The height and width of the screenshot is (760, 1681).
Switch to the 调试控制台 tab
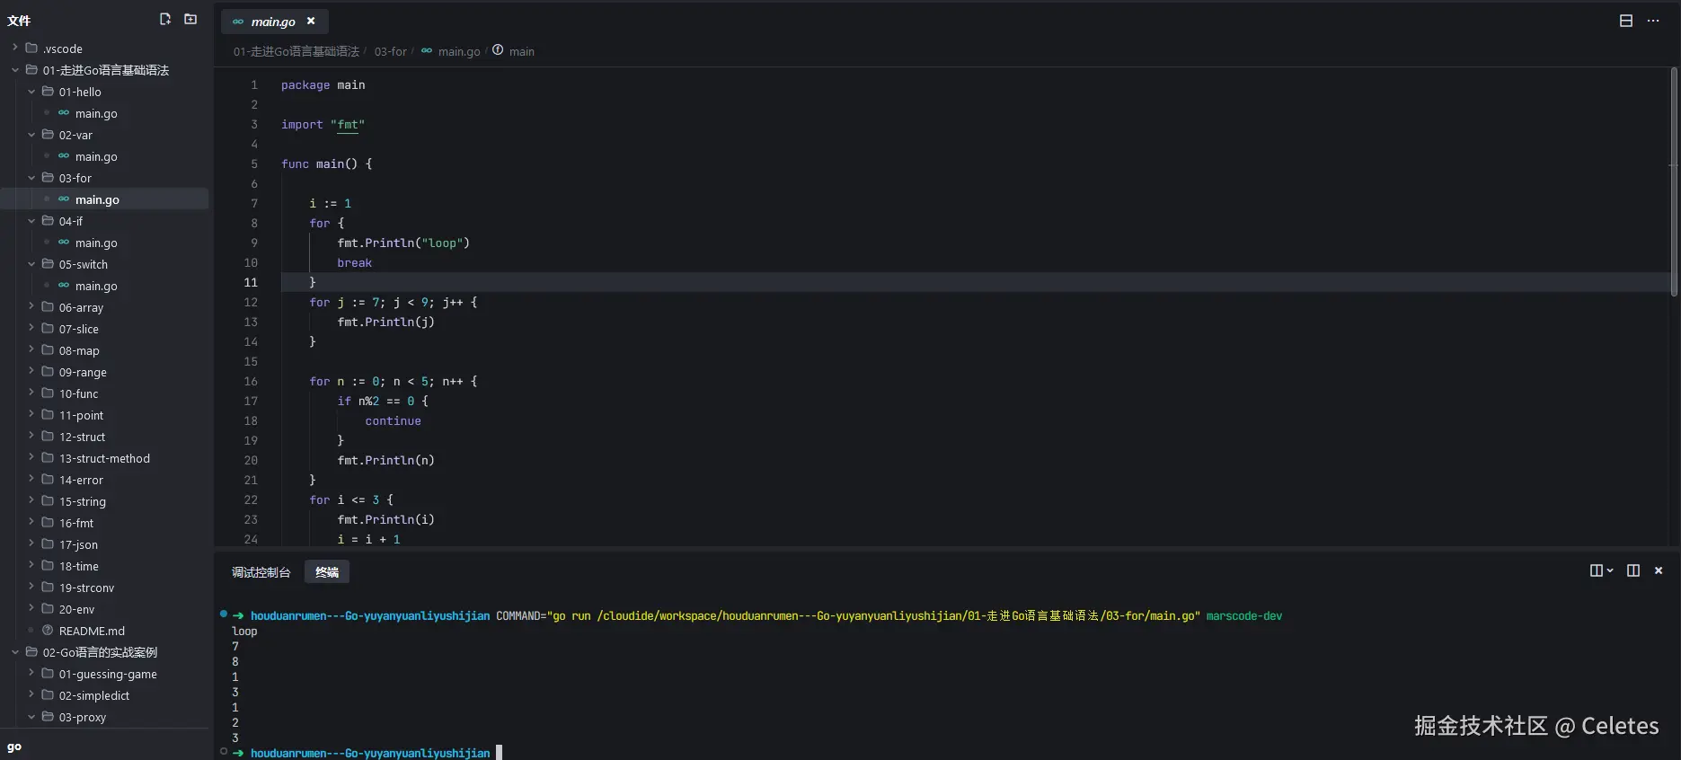[x=261, y=572]
